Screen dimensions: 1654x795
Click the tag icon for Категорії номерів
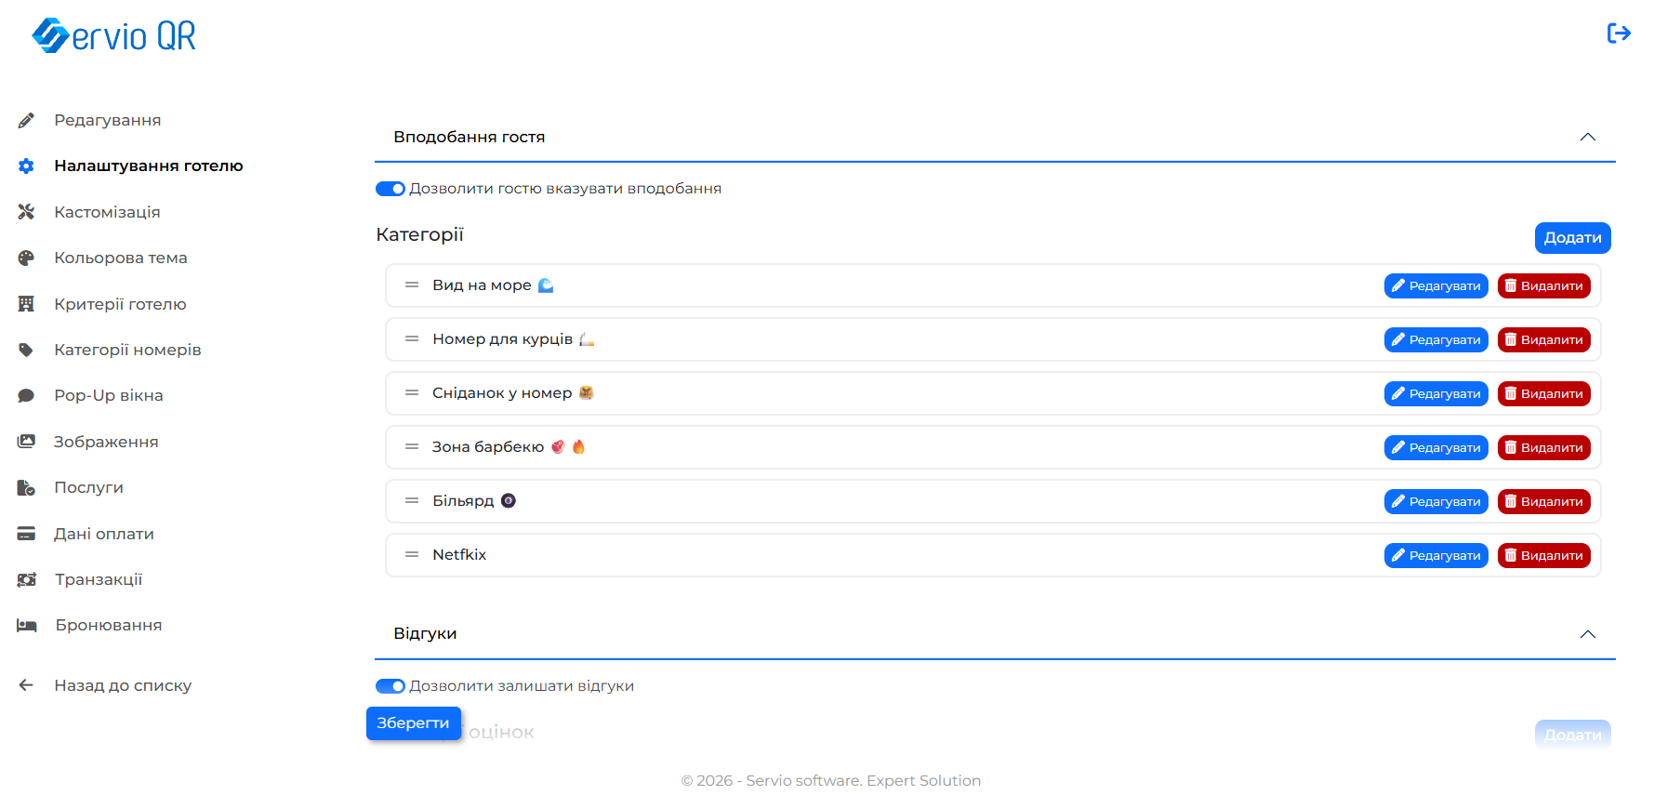tap(26, 350)
